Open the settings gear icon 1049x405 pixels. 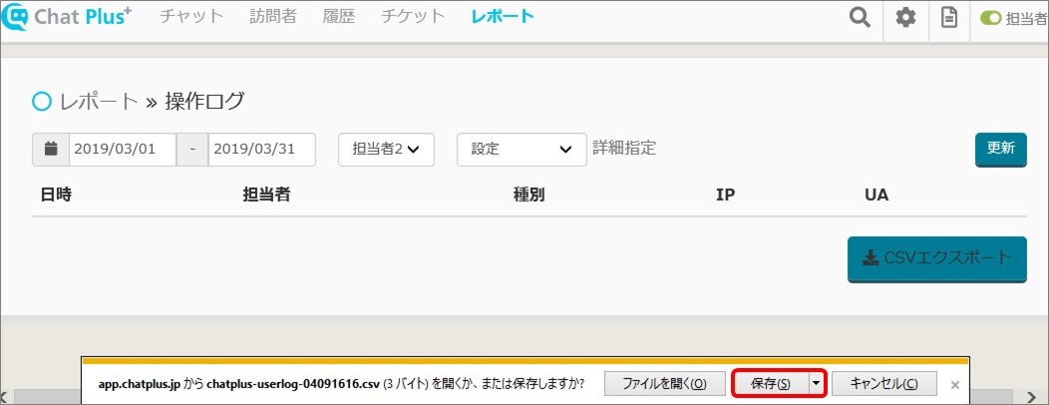click(905, 18)
